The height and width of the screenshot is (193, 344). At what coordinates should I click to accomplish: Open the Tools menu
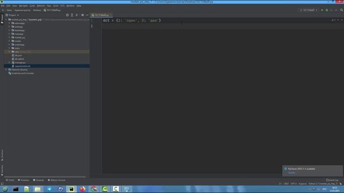point(56,6)
